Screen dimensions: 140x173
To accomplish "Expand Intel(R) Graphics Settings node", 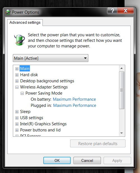I will pyautogui.click(x=17, y=124).
